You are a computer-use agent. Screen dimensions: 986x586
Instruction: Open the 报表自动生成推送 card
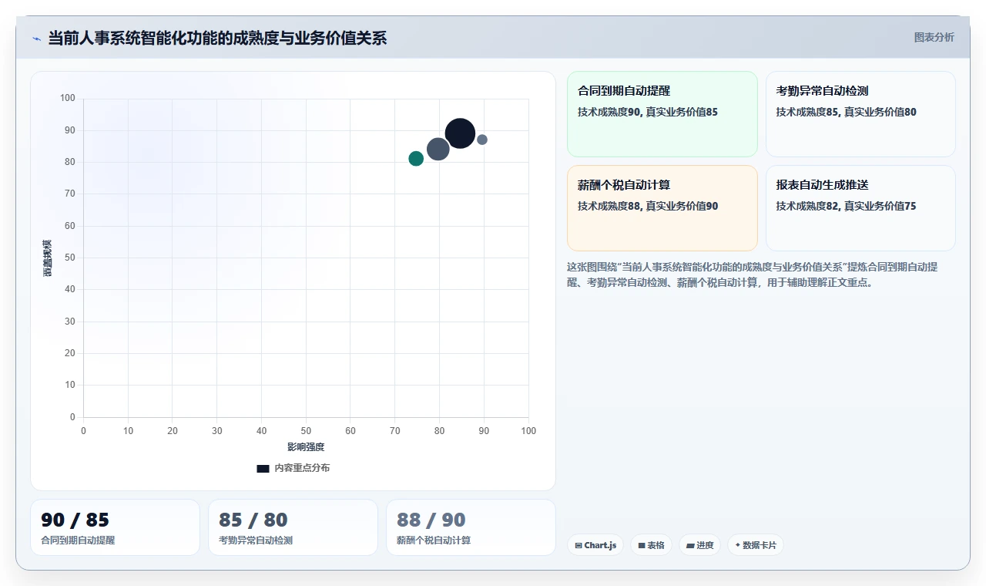point(860,208)
